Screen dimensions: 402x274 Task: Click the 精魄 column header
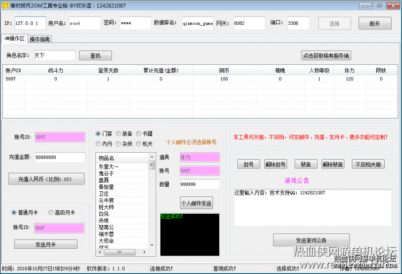point(280,71)
